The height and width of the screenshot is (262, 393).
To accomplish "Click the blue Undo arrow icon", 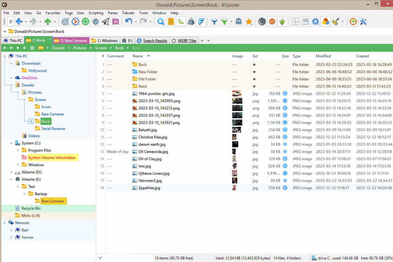I will [128, 22].
